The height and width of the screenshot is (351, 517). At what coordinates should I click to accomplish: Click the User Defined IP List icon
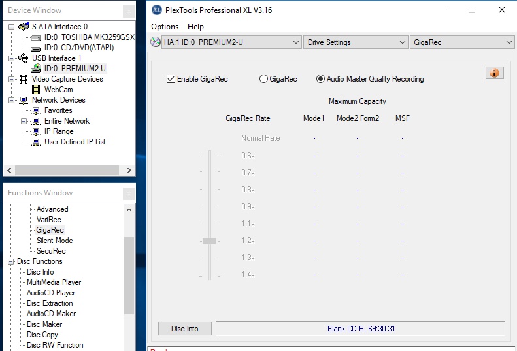[x=36, y=142]
